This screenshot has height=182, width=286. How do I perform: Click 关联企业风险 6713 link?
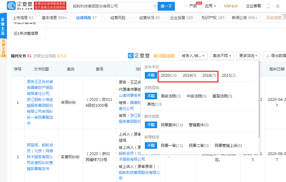[49, 56]
